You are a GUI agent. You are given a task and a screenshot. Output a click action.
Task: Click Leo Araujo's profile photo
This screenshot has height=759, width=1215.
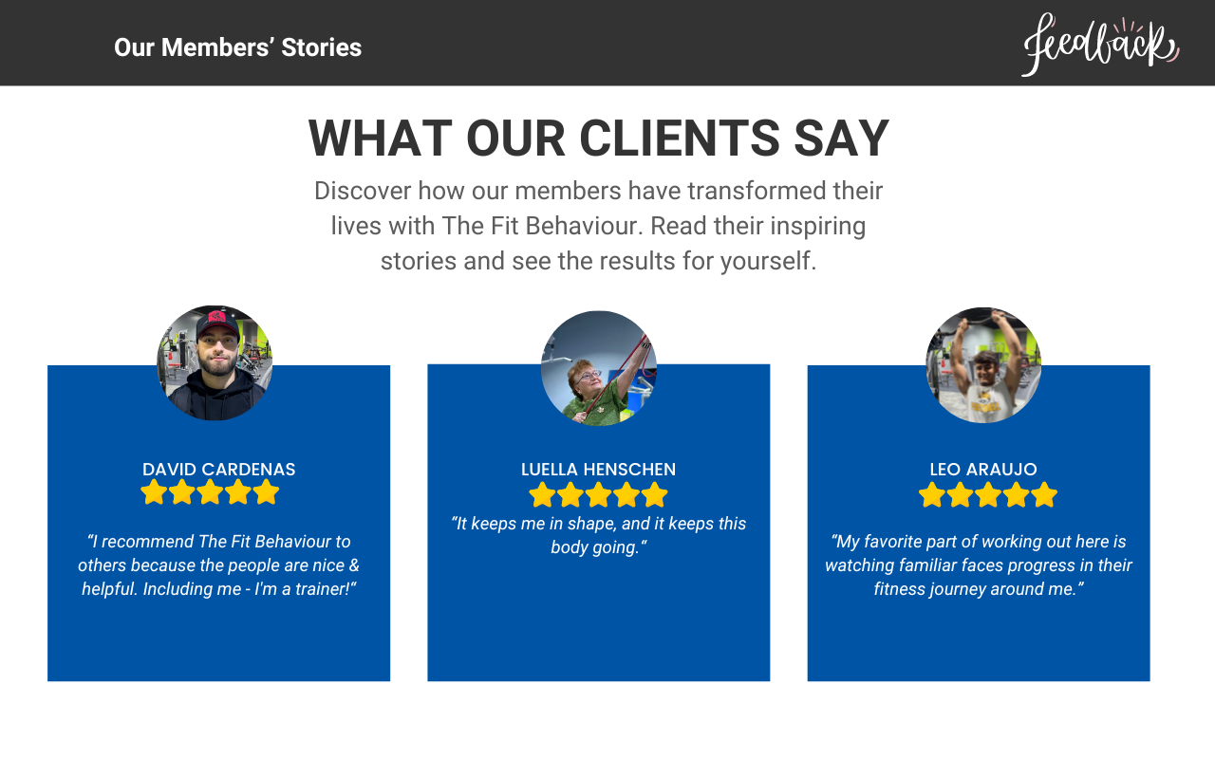tap(983, 365)
